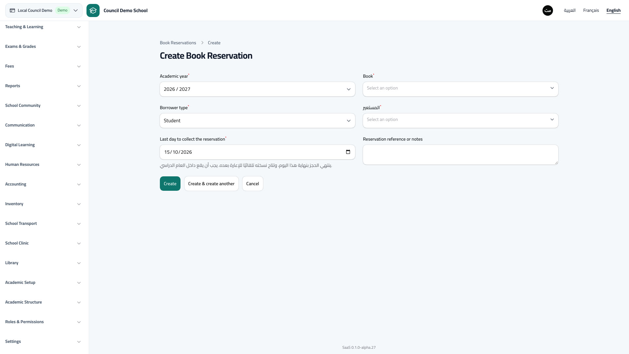Select the English language link
This screenshot has height=354, width=629.
(x=613, y=10)
